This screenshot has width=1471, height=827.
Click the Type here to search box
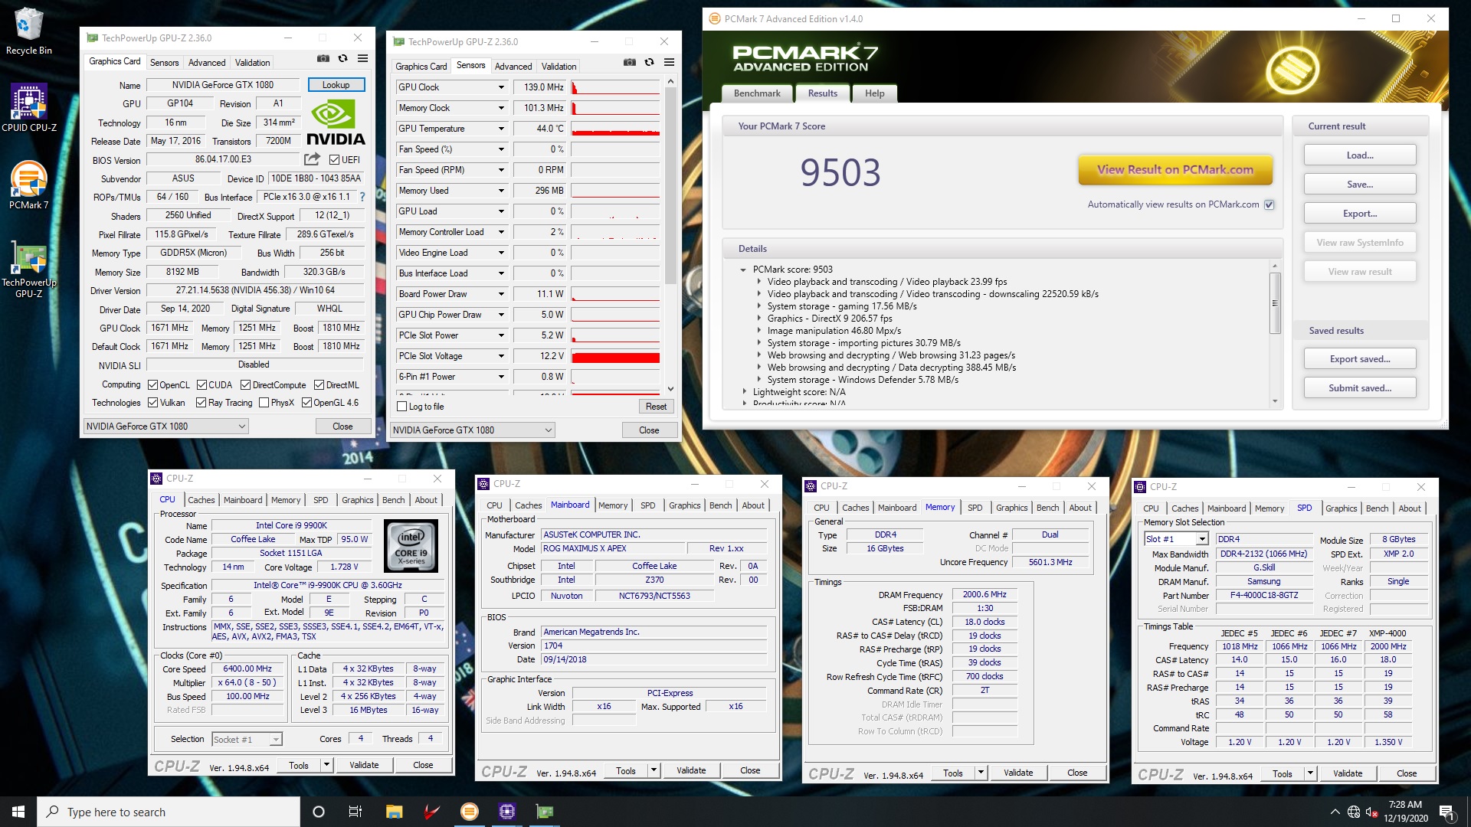click(169, 812)
